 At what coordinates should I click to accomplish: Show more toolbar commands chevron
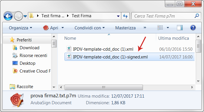point(145,28)
